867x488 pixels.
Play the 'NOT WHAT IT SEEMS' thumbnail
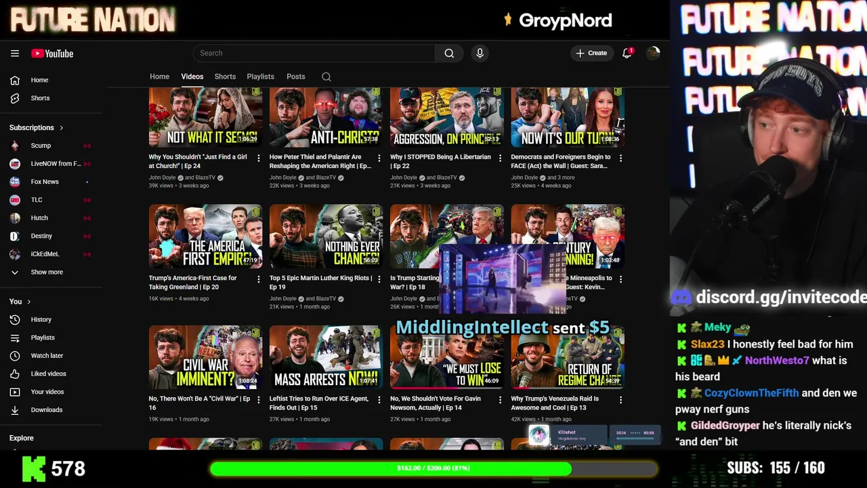pyautogui.click(x=205, y=118)
